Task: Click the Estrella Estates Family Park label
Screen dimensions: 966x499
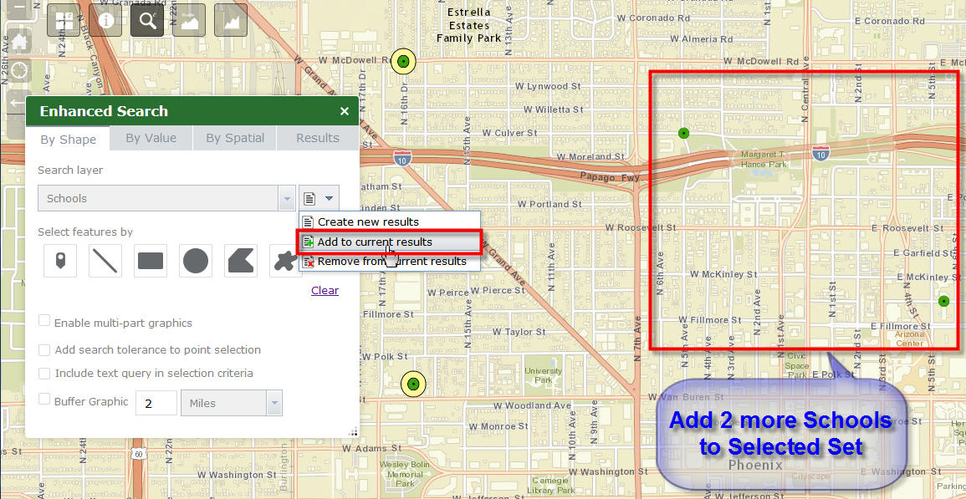Action: pyautogui.click(x=469, y=25)
